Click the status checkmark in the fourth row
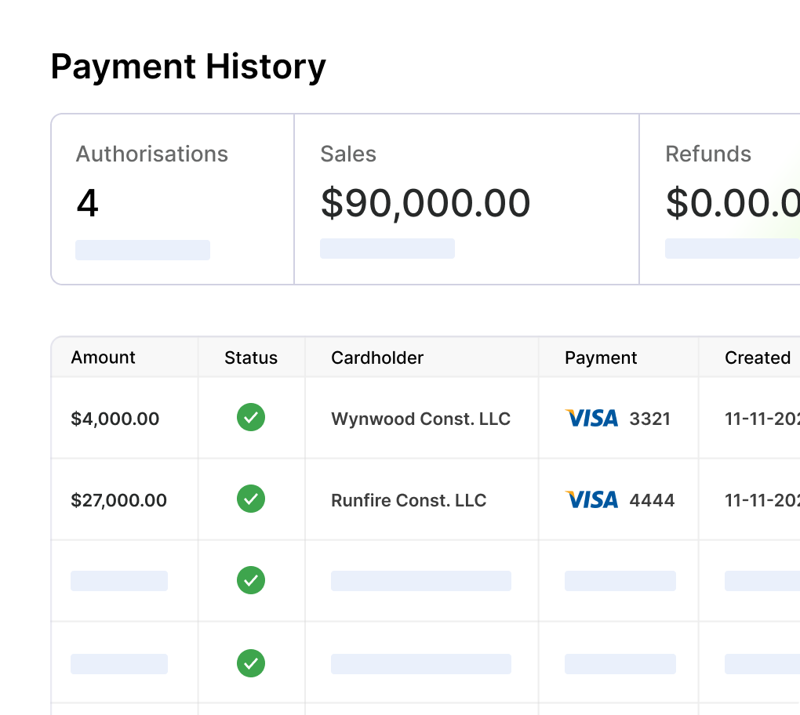This screenshot has height=715, width=800. tap(251, 663)
